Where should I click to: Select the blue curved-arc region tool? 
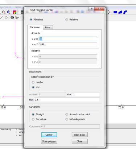(125, 12)
